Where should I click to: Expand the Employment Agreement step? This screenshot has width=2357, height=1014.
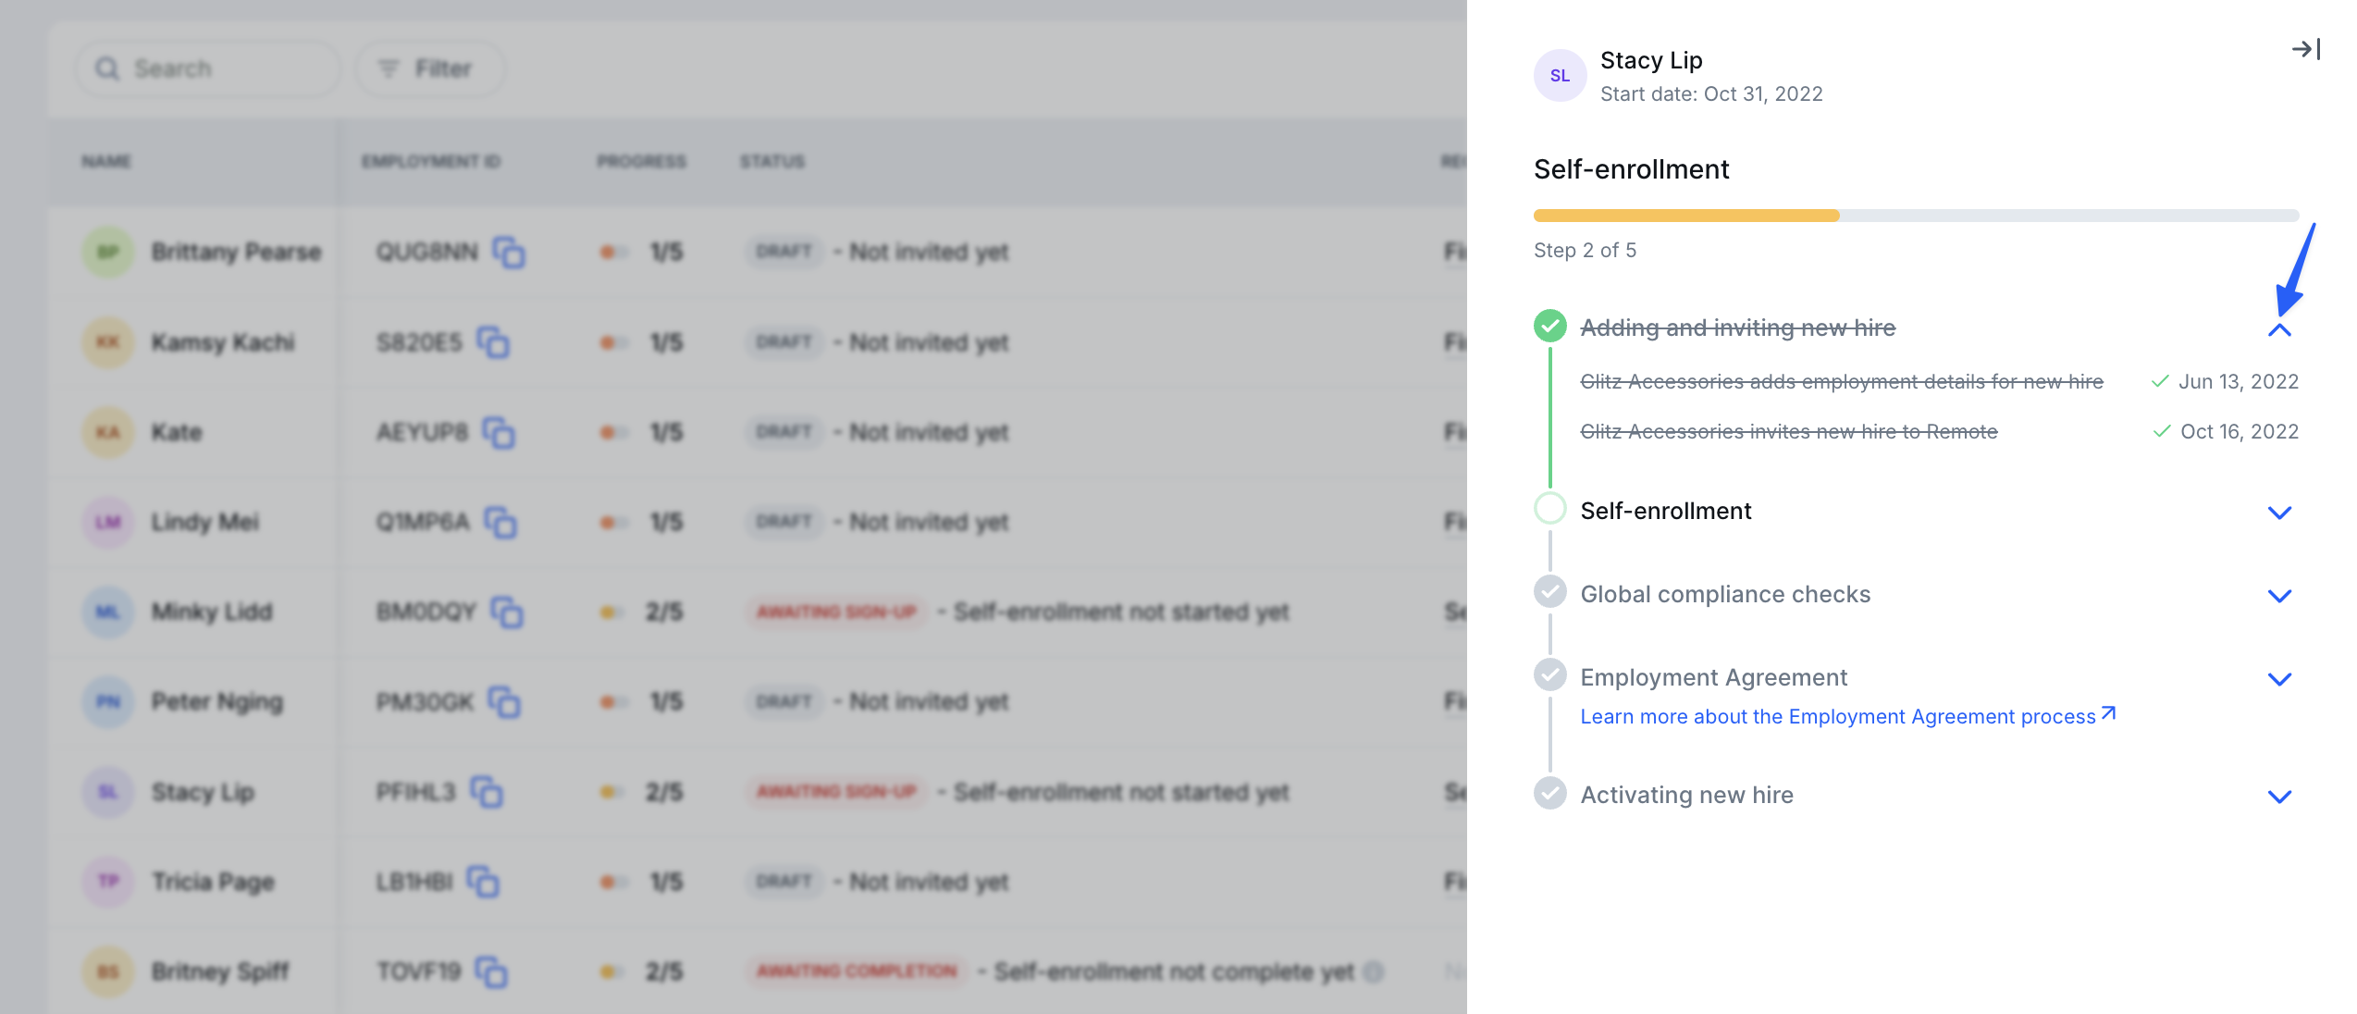point(2279,679)
